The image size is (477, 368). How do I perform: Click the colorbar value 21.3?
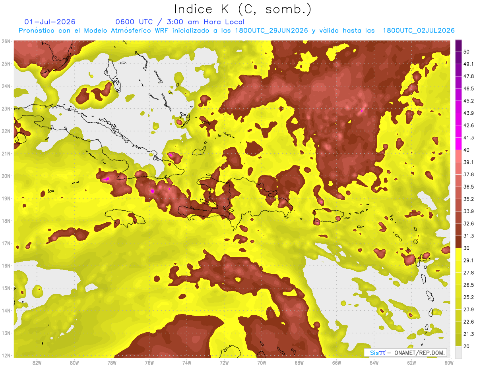pos(469,334)
